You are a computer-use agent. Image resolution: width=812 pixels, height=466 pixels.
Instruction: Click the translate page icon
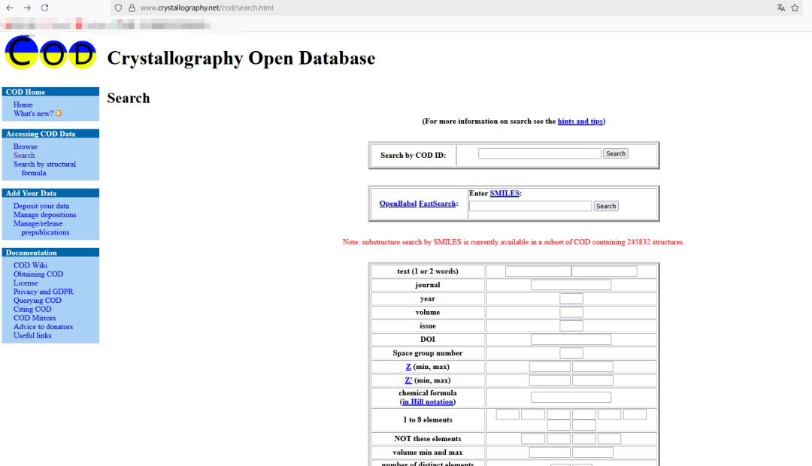781,8
